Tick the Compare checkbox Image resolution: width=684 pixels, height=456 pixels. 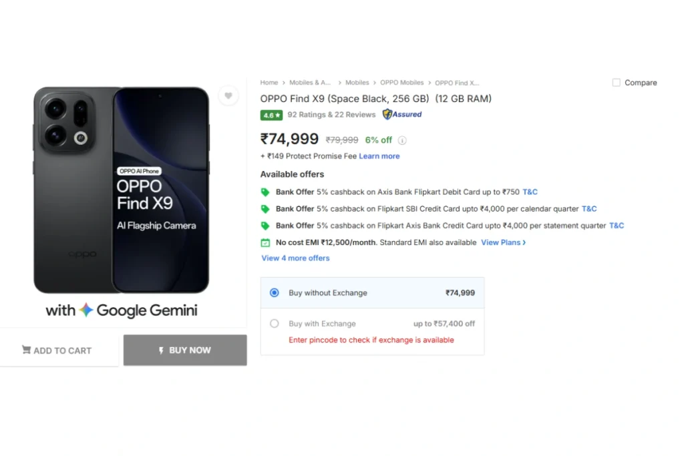click(616, 83)
